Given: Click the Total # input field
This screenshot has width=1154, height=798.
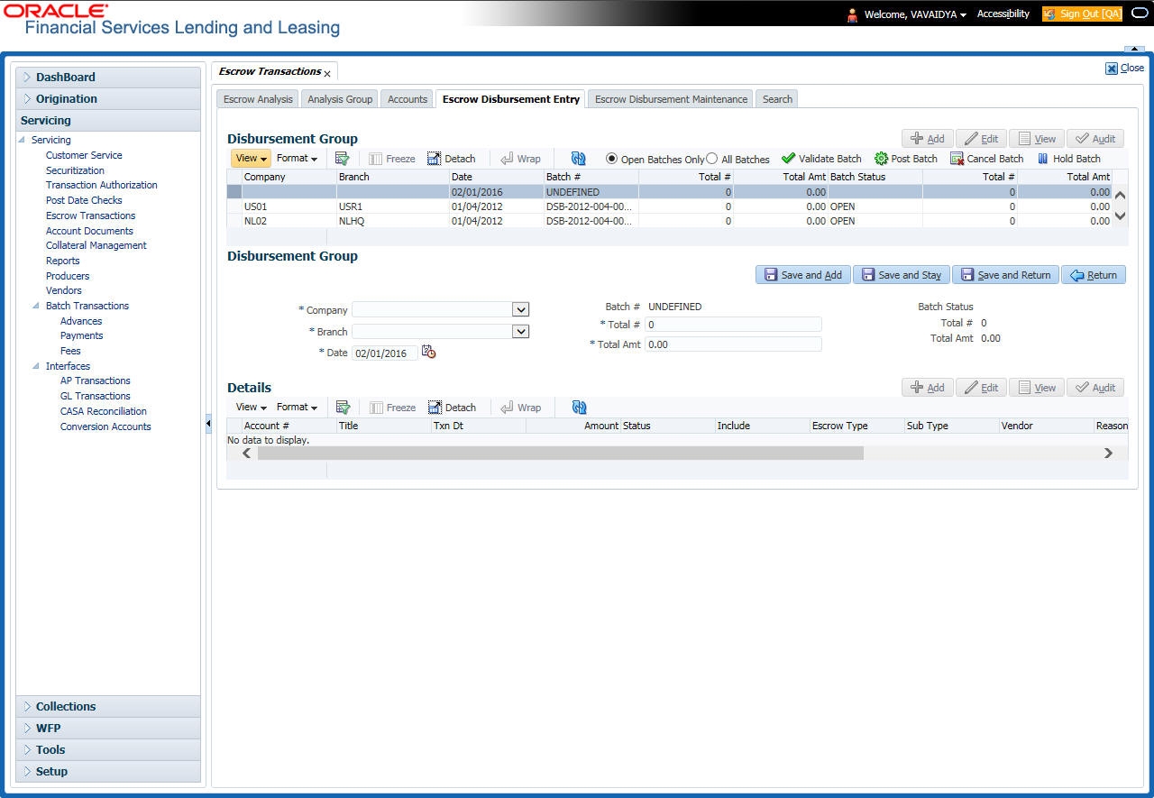Looking at the screenshot, I should coord(733,324).
